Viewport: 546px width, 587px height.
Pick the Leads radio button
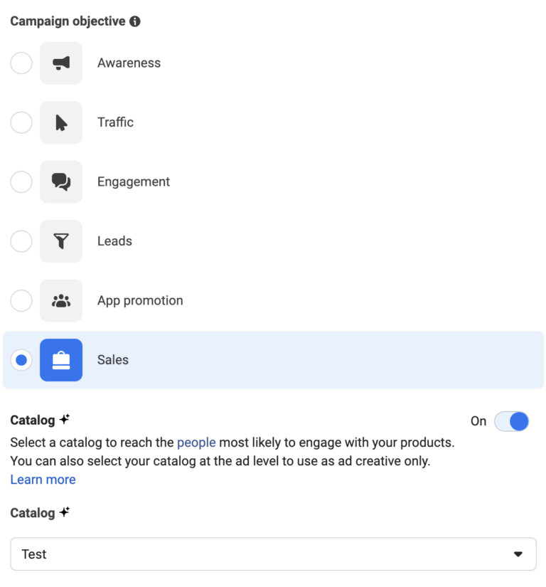pos(21,241)
